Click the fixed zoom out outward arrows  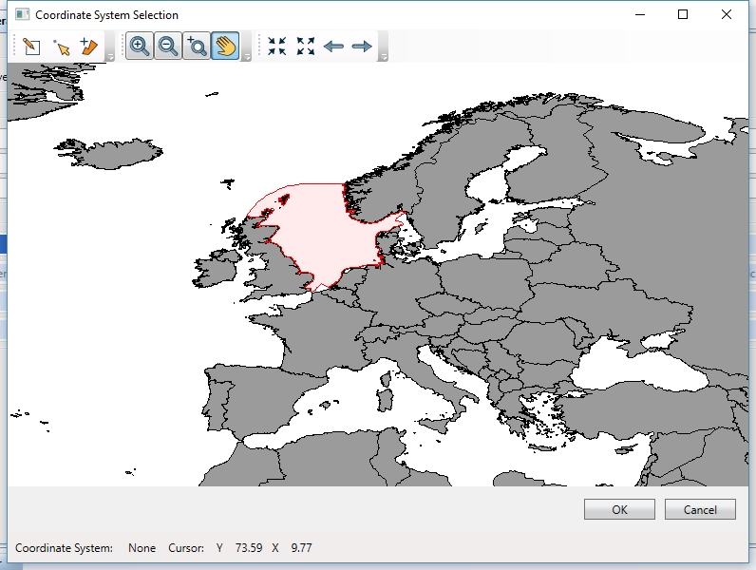point(306,47)
